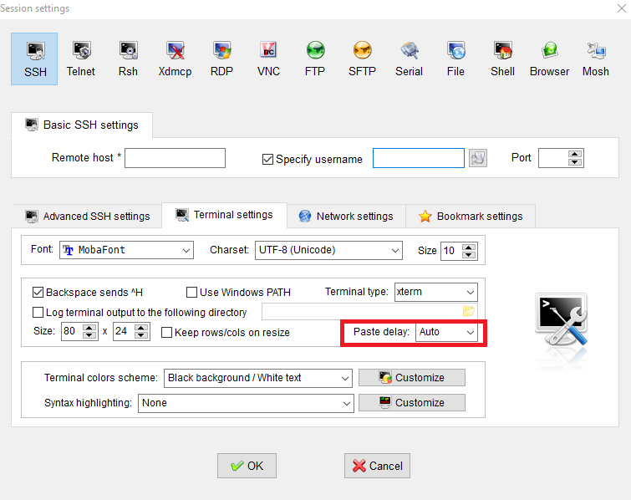
Task: Choose the Mosh session icon
Action: (x=596, y=59)
